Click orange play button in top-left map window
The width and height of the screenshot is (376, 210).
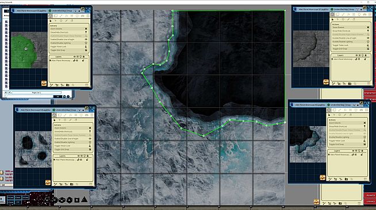44,83
